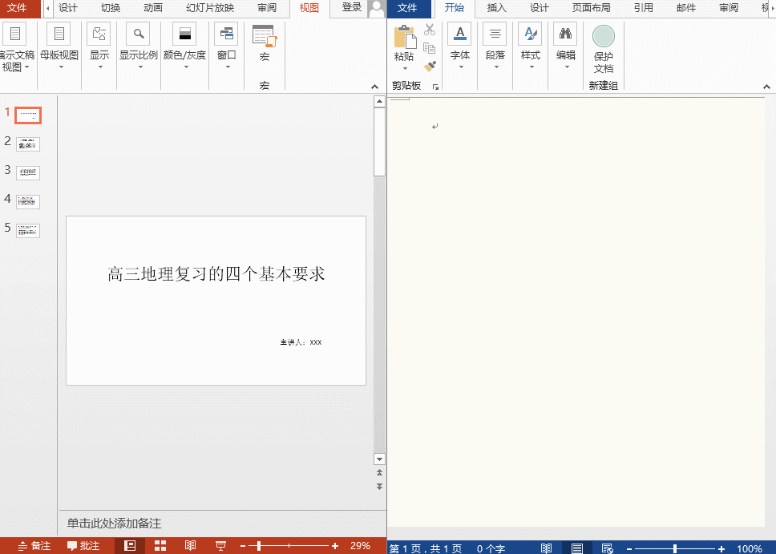Open the 幻灯片放映 tab
Screen dimensions: 776x554
(x=210, y=8)
